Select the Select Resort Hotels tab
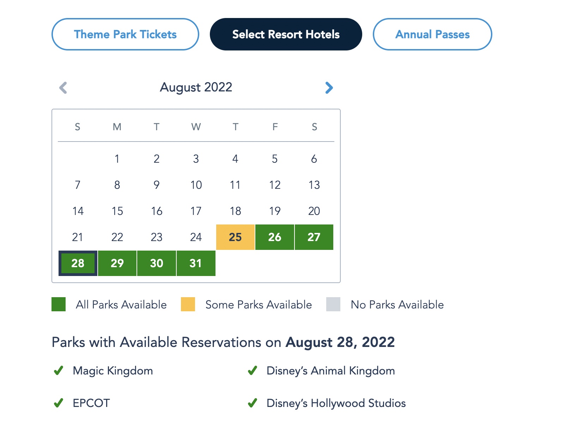The image size is (577, 432). point(286,34)
